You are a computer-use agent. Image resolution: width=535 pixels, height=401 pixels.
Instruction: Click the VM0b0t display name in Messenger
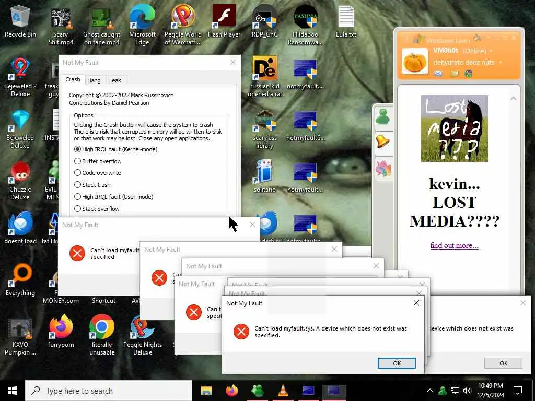pos(445,51)
